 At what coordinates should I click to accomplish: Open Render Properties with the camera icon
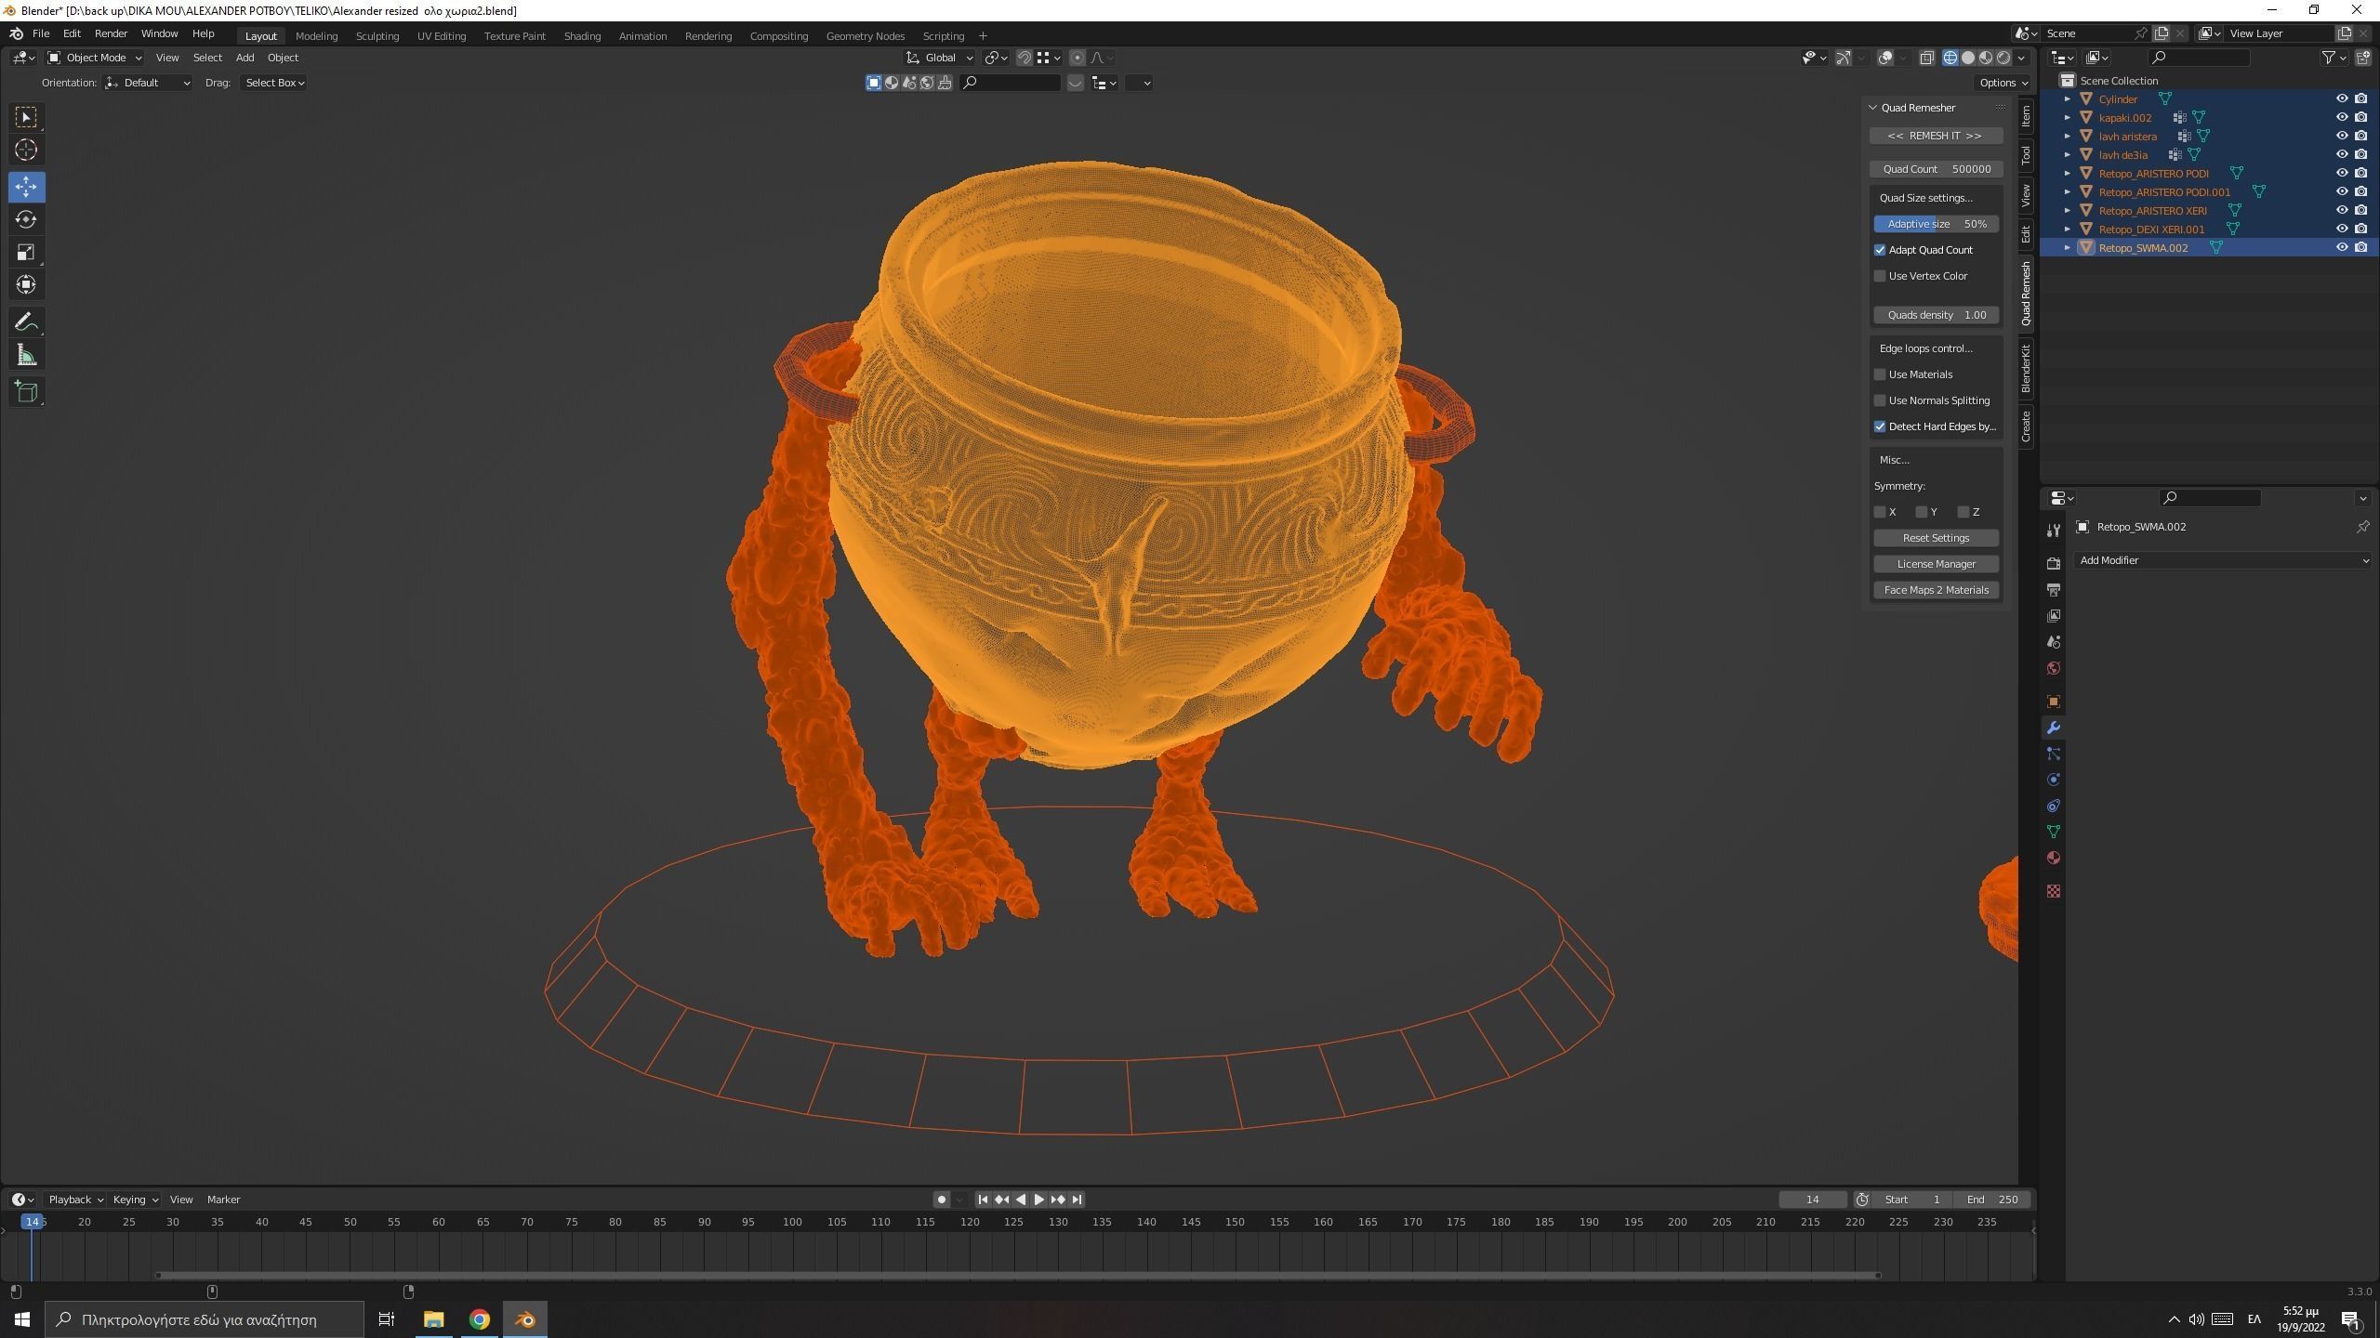(x=2053, y=563)
